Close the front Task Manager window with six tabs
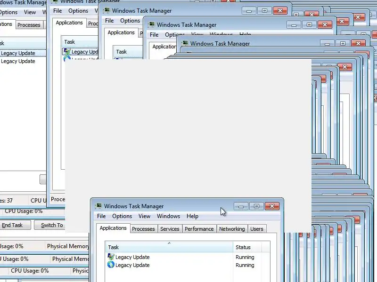 [x=272, y=206]
